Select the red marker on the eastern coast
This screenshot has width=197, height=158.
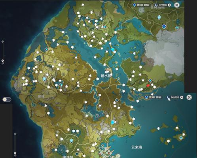[x=148, y=86]
